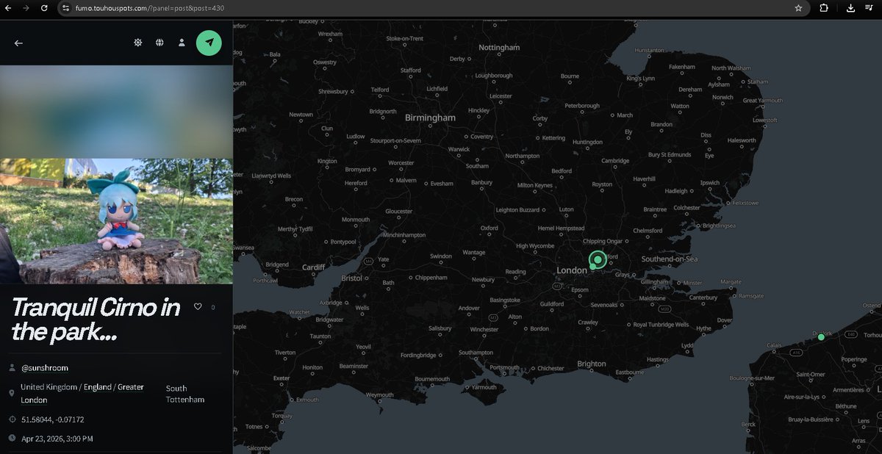Click the browser forward arrow
The width and height of the screenshot is (882, 454).
pyautogui.click(x=26, y=8)
